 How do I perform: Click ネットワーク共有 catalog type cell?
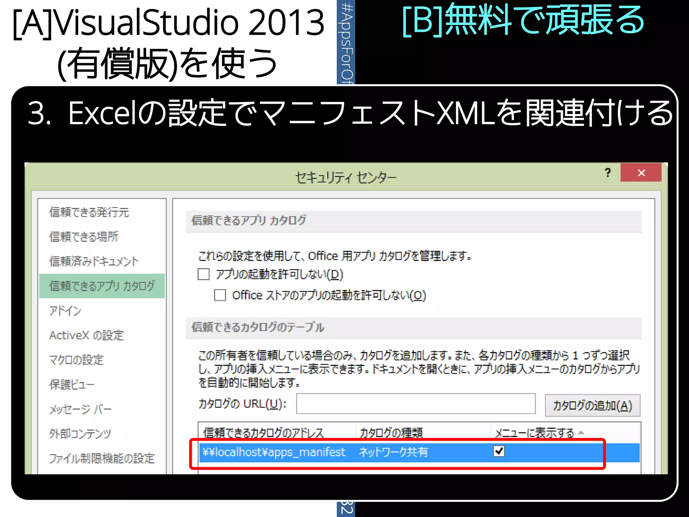coord(393,452)
